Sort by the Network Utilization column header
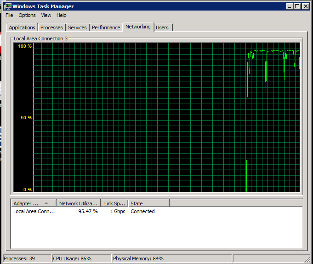 click(79, 203)
